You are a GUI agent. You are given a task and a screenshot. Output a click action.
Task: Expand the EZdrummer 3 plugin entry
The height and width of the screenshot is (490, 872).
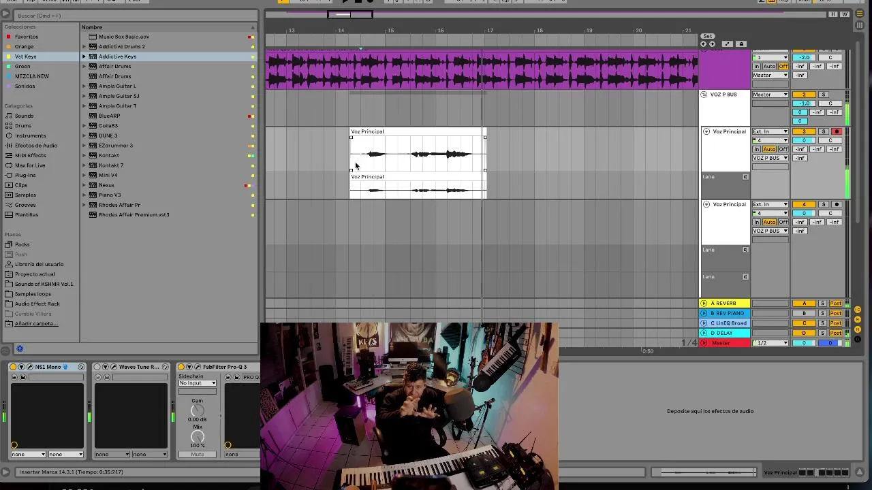(84, 146)
